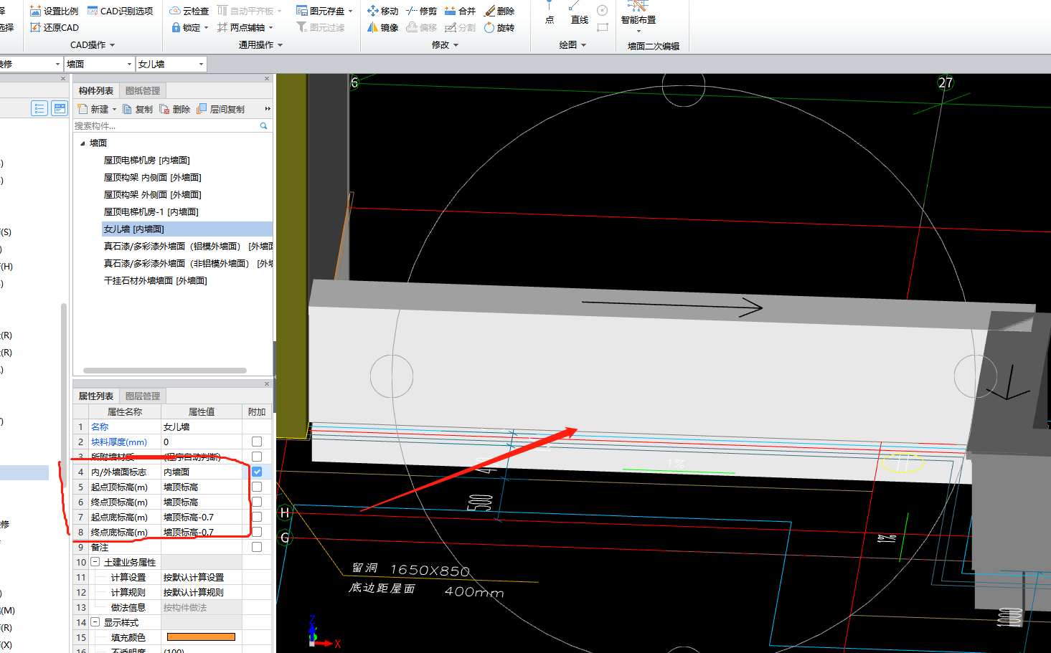Toggle checkbox for 起点顶标高(m) row
This screenshot has height=653, width=1051.
point(257,487)
